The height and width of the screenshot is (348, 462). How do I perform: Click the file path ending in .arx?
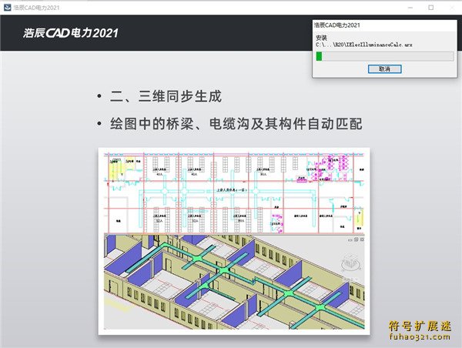pos(364,45)
